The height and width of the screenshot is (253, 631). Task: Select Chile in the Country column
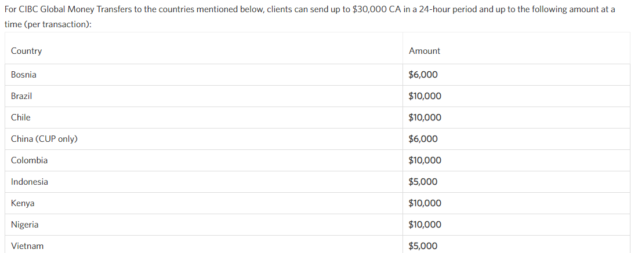coord(21,118)
